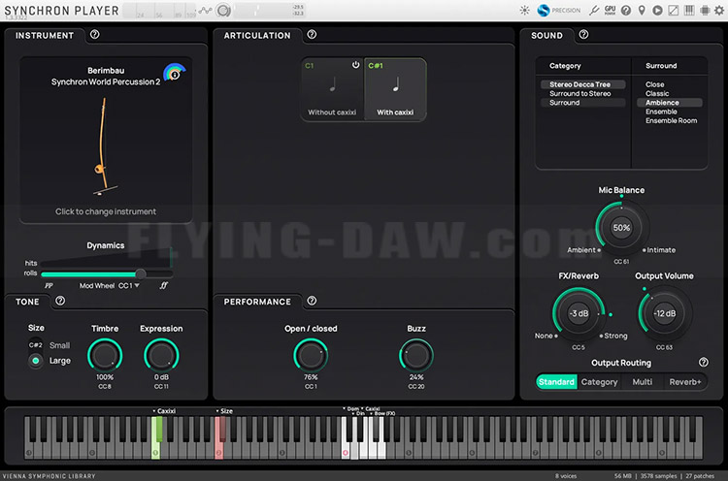Click the Open / closed knob
Image resolution: width=728 pixels, height=481 pixels.
click(x=311, y=355)
